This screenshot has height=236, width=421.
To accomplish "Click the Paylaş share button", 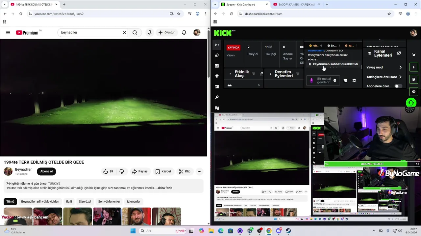I will [x=140, y=171].
